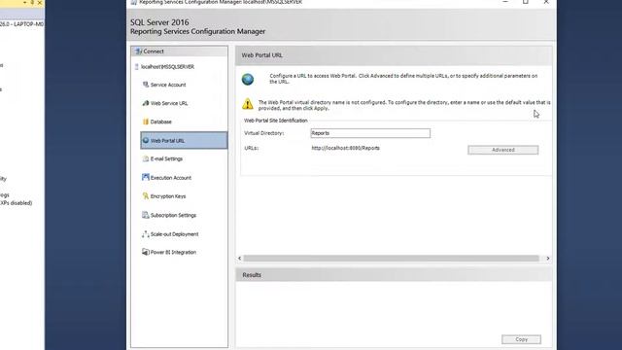Click the yellow warning triangle icon
The width and height of the screenshot is (622, 350).
tap(248, 104)
